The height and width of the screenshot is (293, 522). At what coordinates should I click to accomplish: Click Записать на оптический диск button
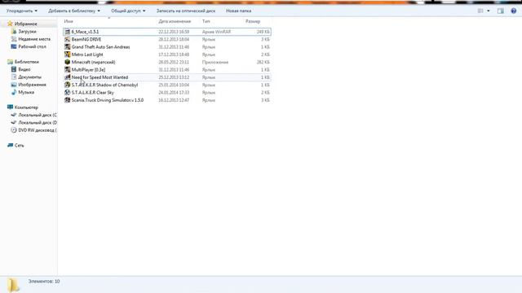[186, 11]
